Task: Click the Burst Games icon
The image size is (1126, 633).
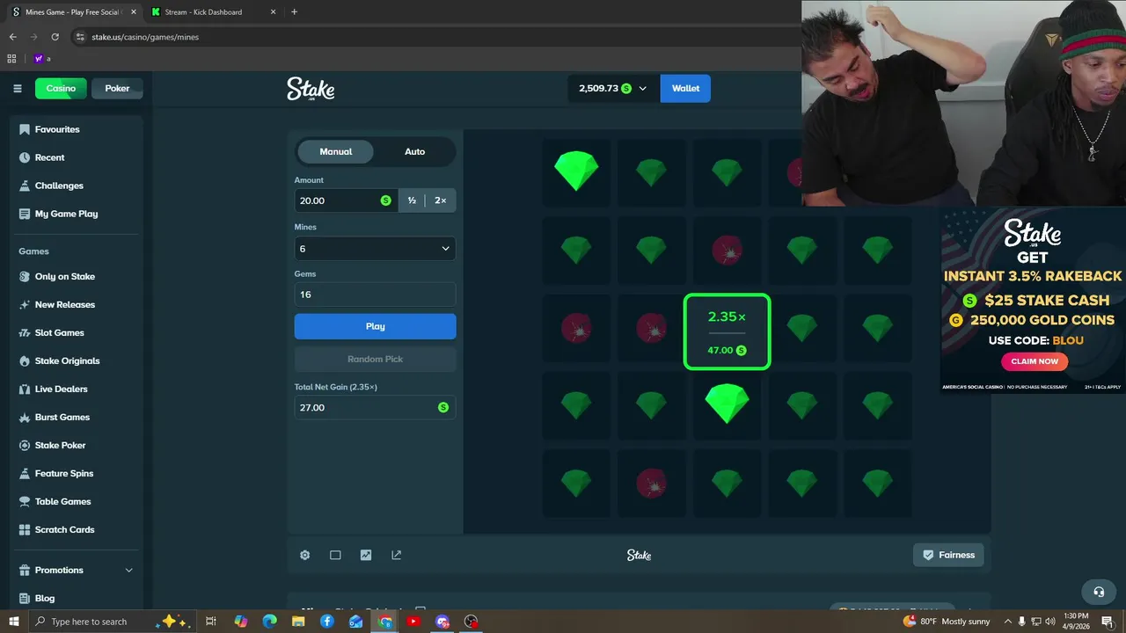Action: click(x=25, y=417)
